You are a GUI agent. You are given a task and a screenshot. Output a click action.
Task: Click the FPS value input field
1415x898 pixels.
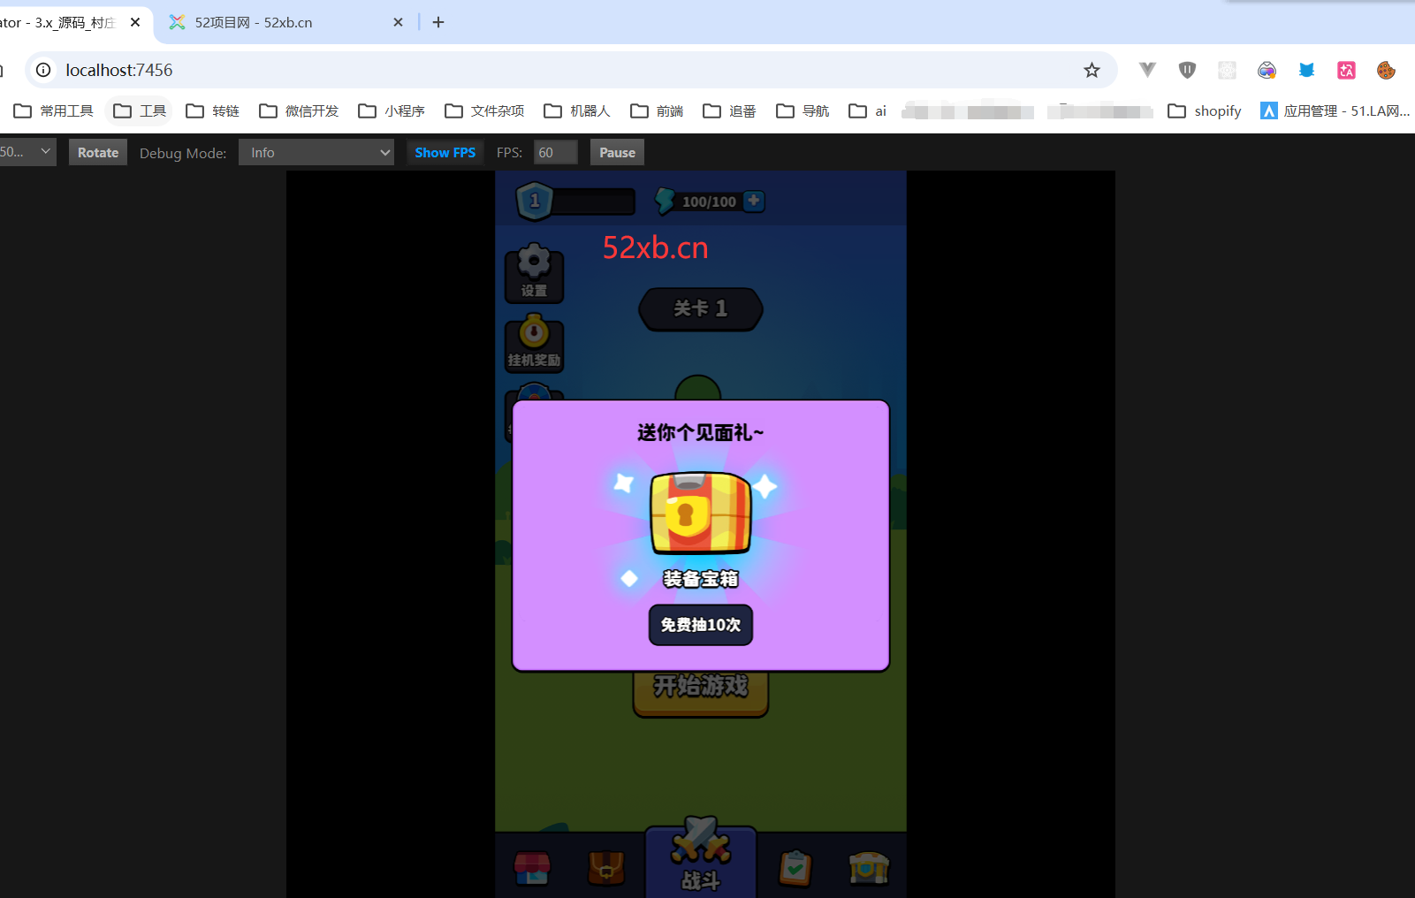555,152
